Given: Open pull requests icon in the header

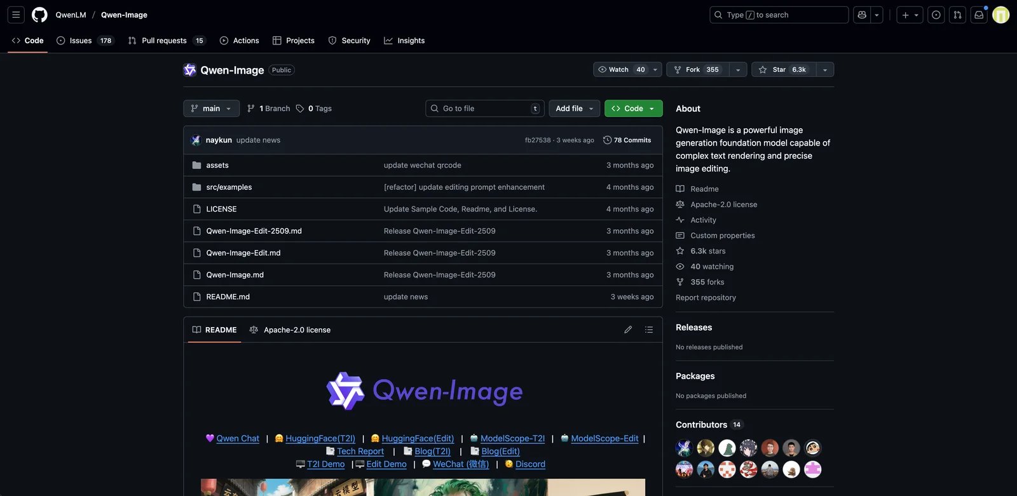Looking at the screenshot, I should point(958,15).
